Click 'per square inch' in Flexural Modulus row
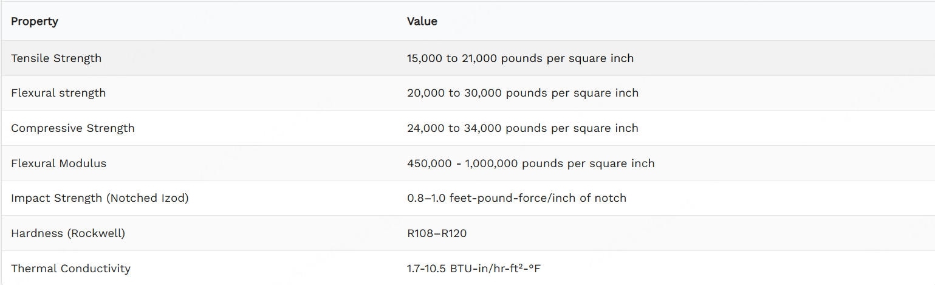Screen dimensions: 935x285 click(x=614, y=163)
